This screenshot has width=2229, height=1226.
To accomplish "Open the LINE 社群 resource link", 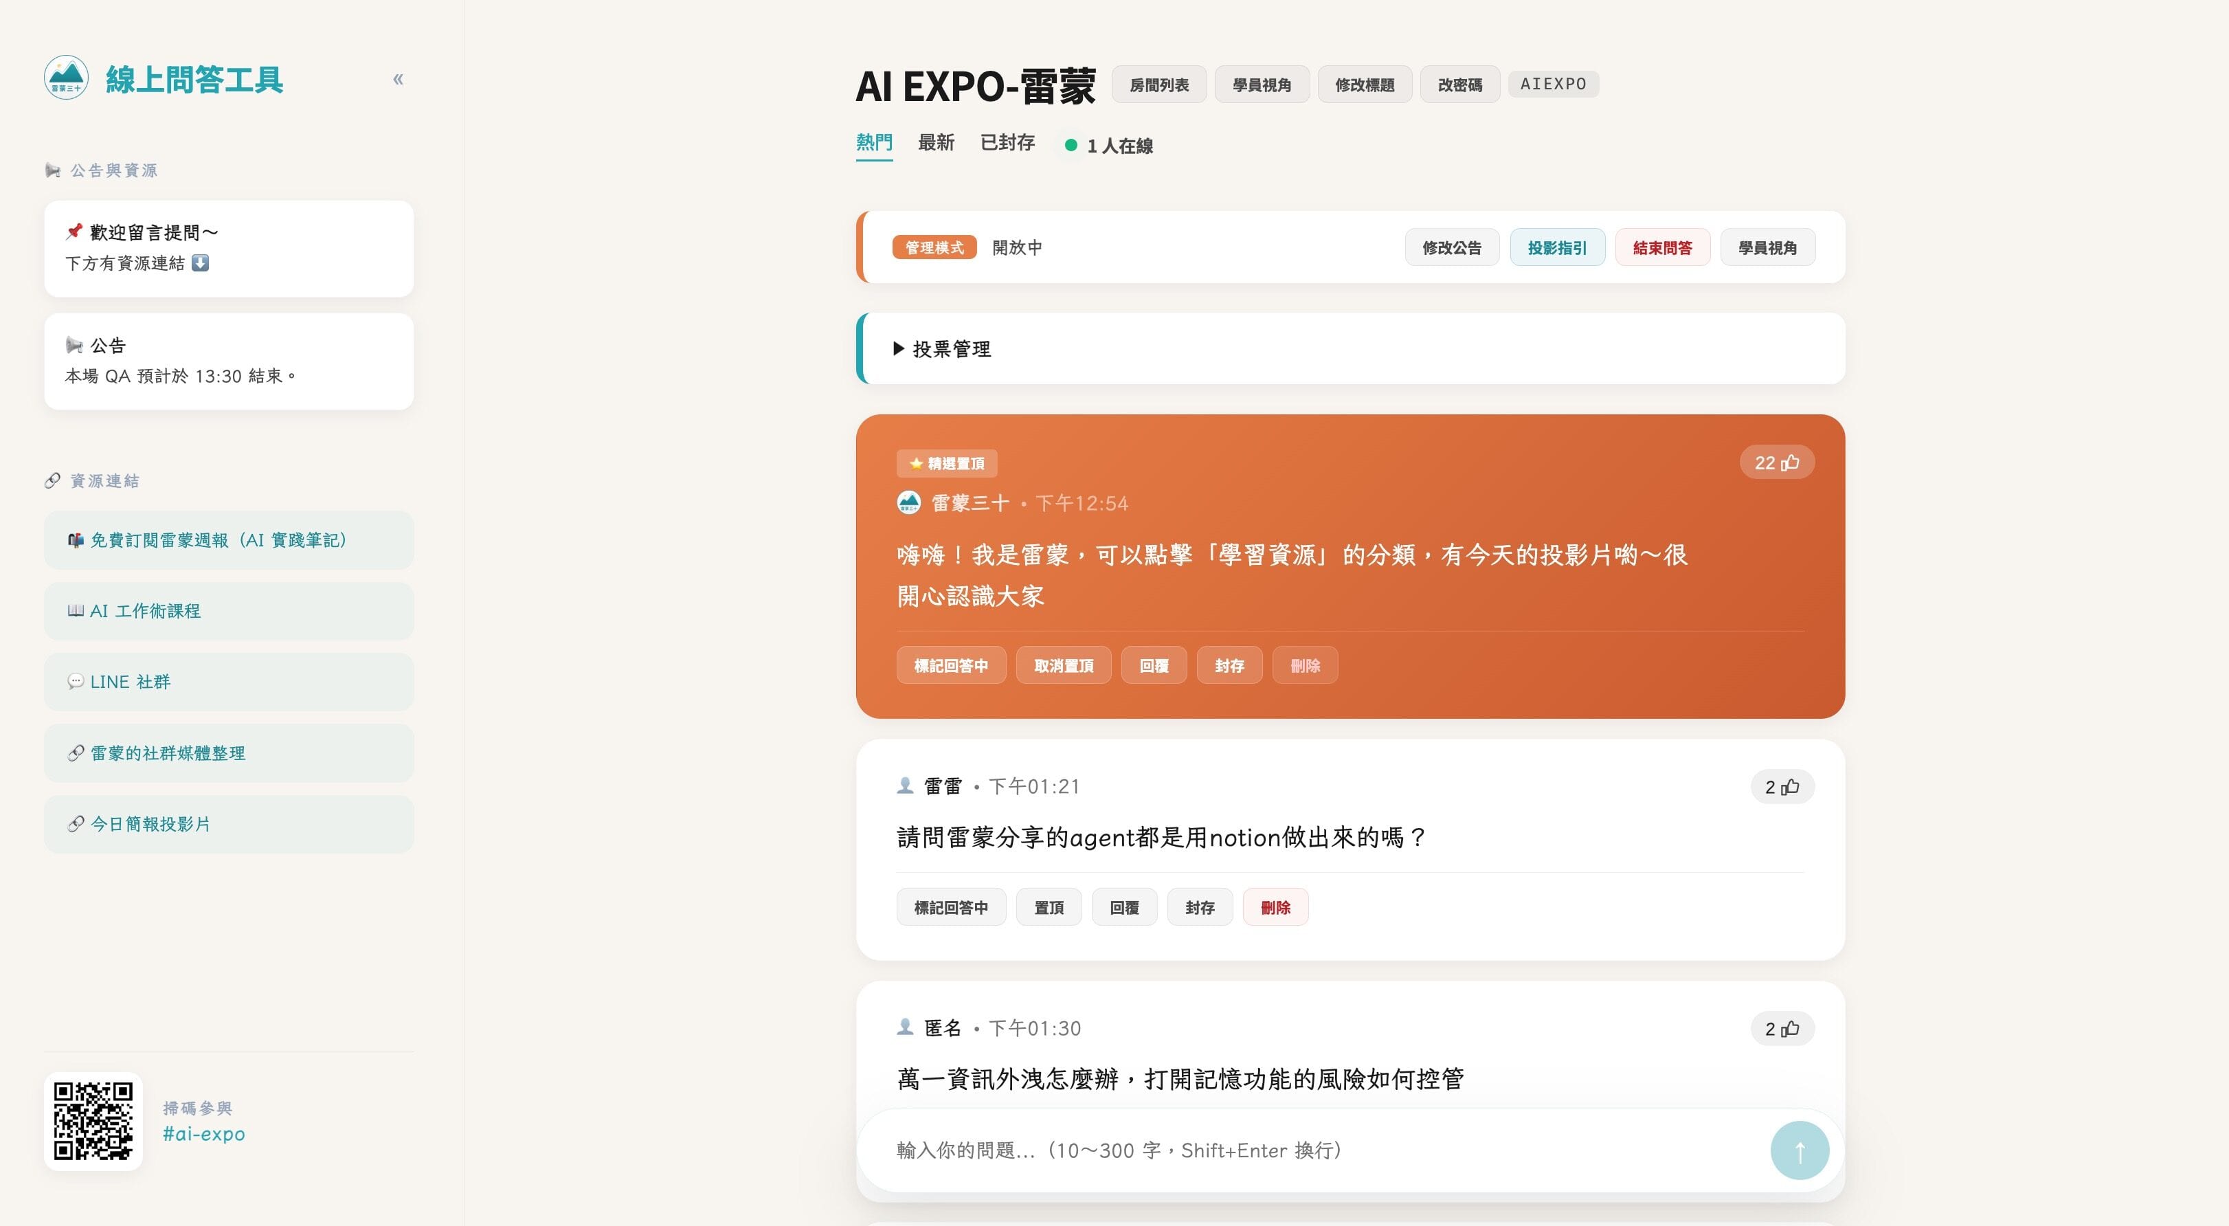I will [228, 682].
